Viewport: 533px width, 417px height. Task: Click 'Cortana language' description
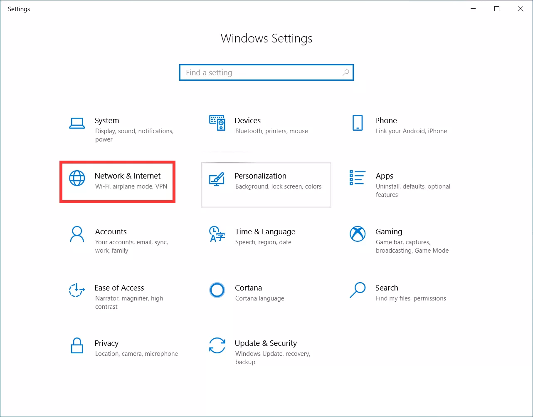(260, 298)
